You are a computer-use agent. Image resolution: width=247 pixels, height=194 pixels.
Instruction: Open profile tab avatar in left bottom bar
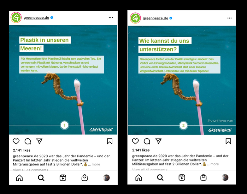coord(106,178)
